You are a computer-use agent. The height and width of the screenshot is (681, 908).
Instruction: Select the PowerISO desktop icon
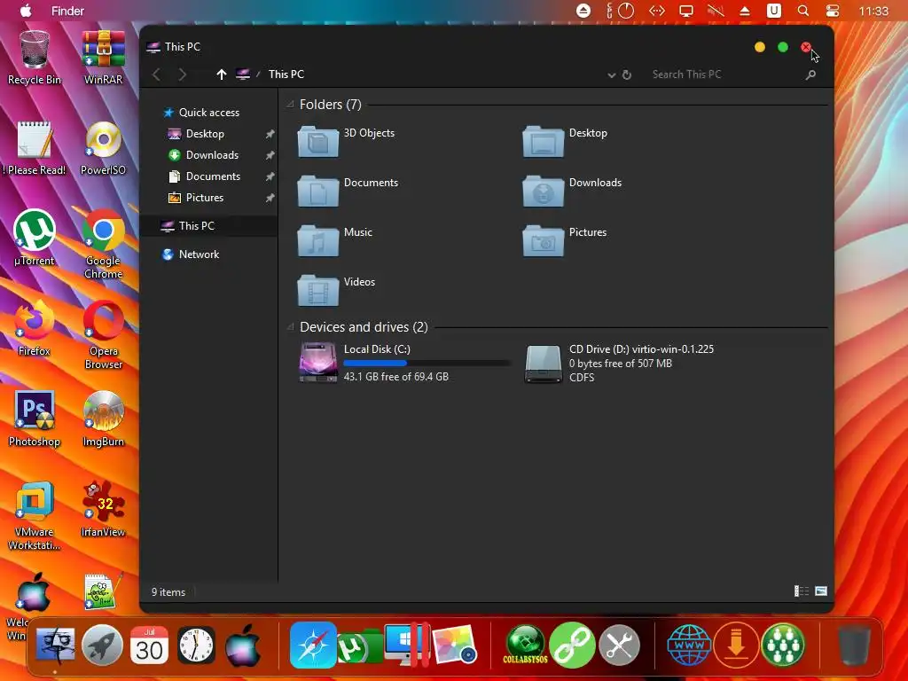coord(103,148)
